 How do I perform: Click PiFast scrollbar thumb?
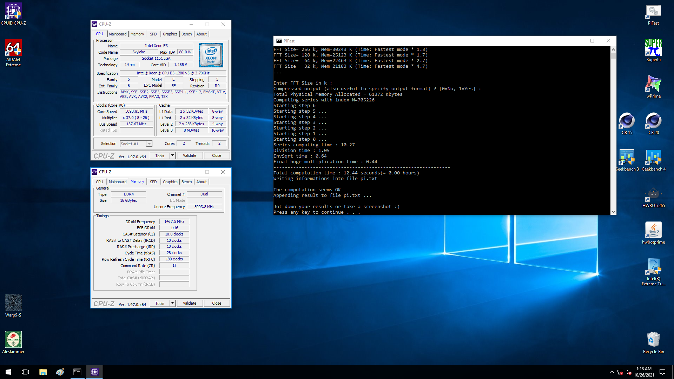pyautogui.click(x=613, y=55)
